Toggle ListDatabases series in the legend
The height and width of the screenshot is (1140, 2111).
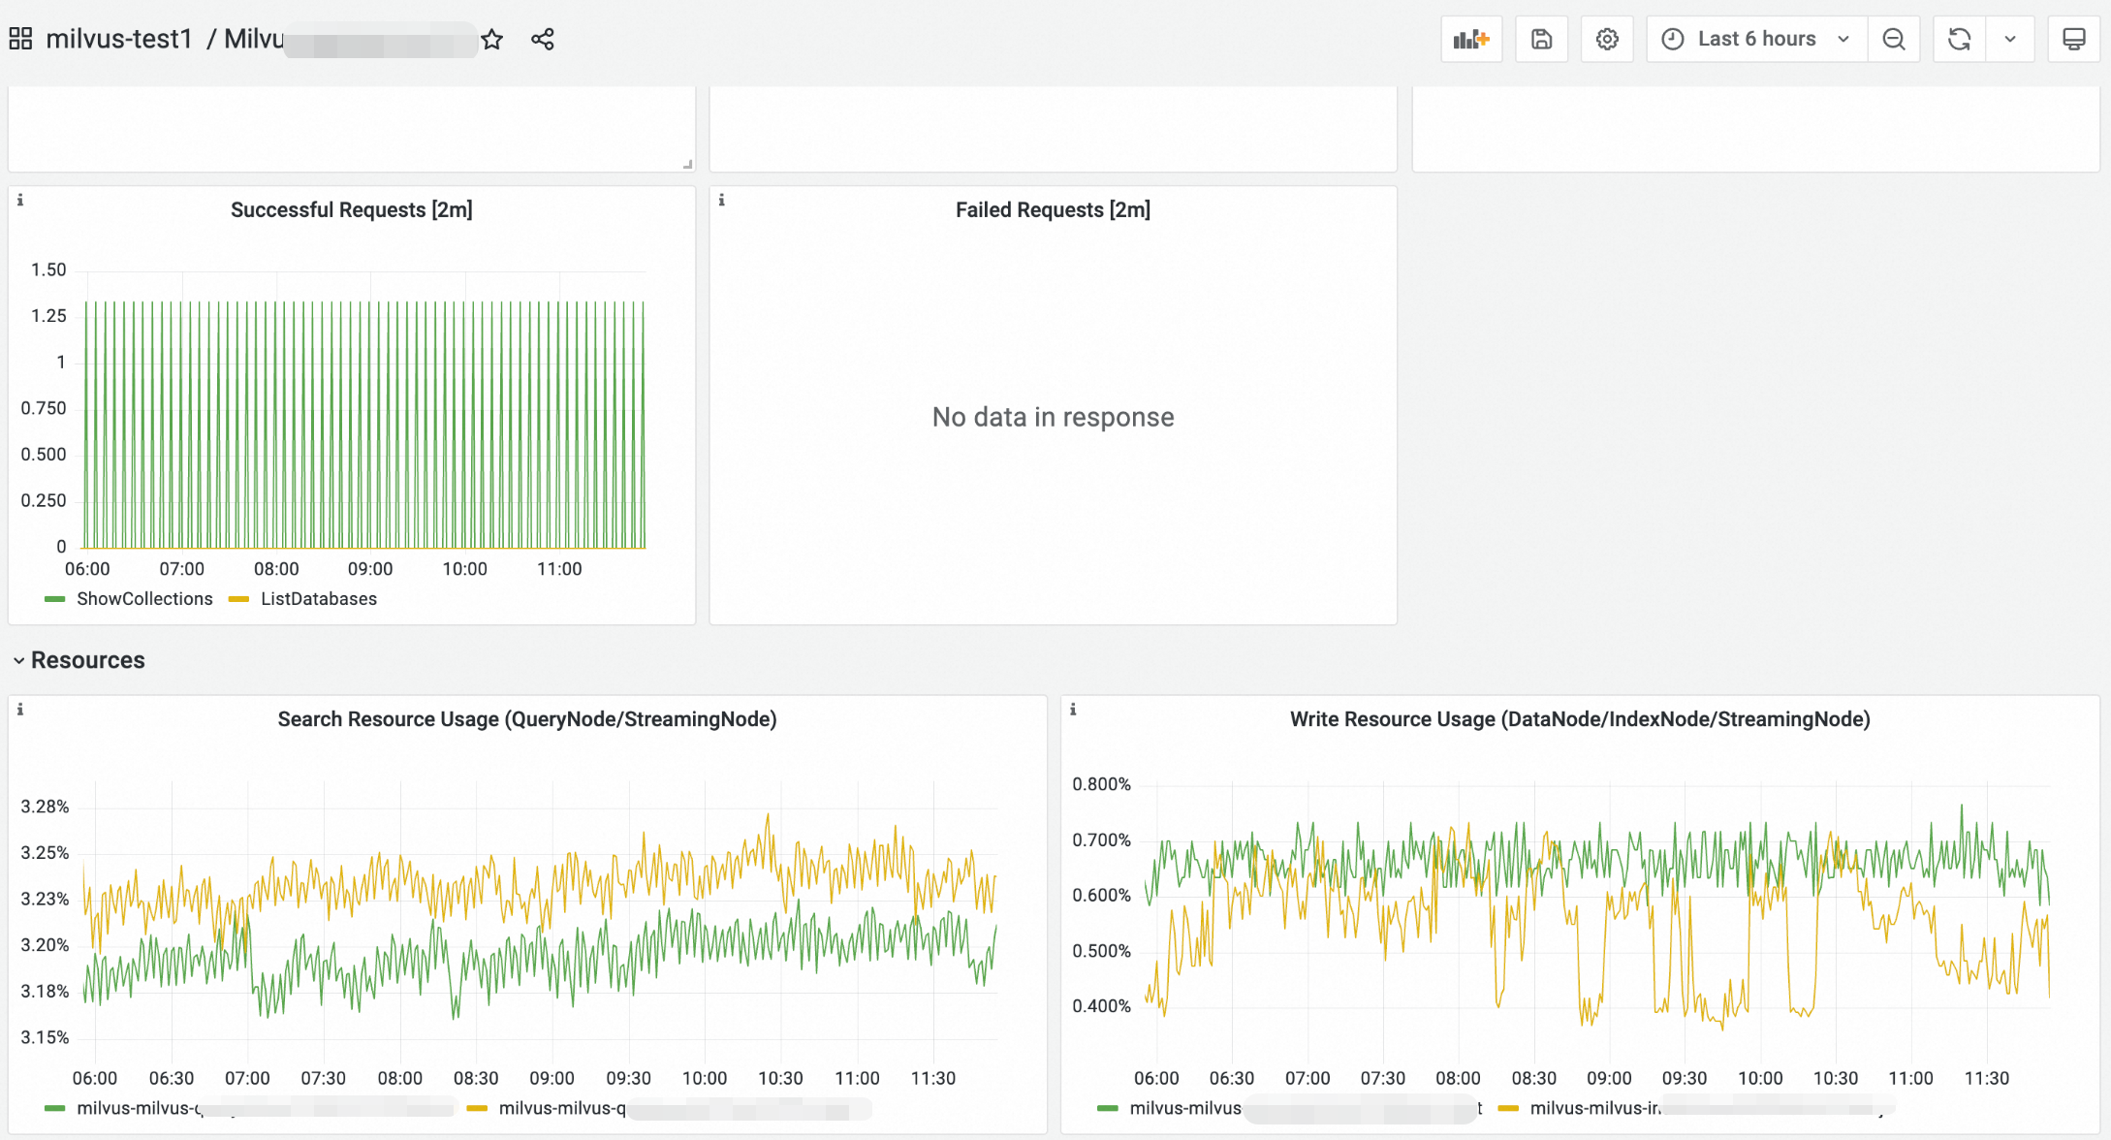(x=318, y=599)
